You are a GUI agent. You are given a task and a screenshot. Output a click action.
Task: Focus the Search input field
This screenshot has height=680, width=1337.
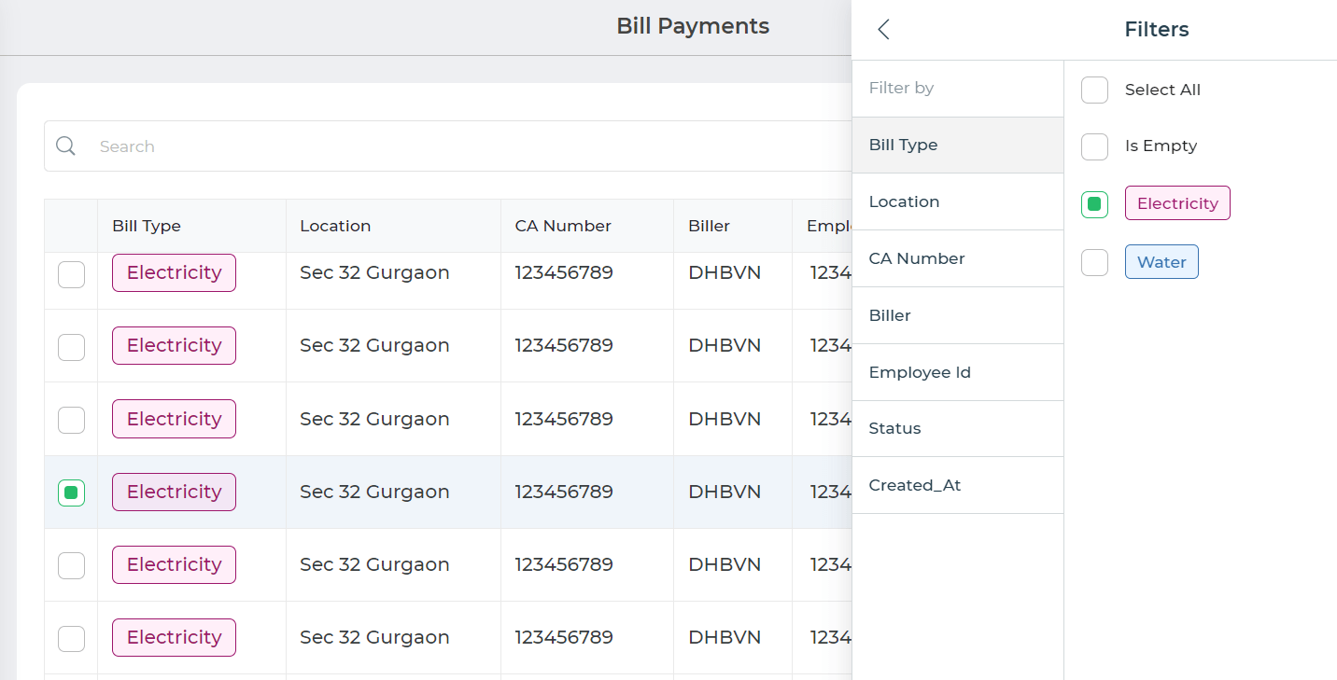(x=448, y=146)
